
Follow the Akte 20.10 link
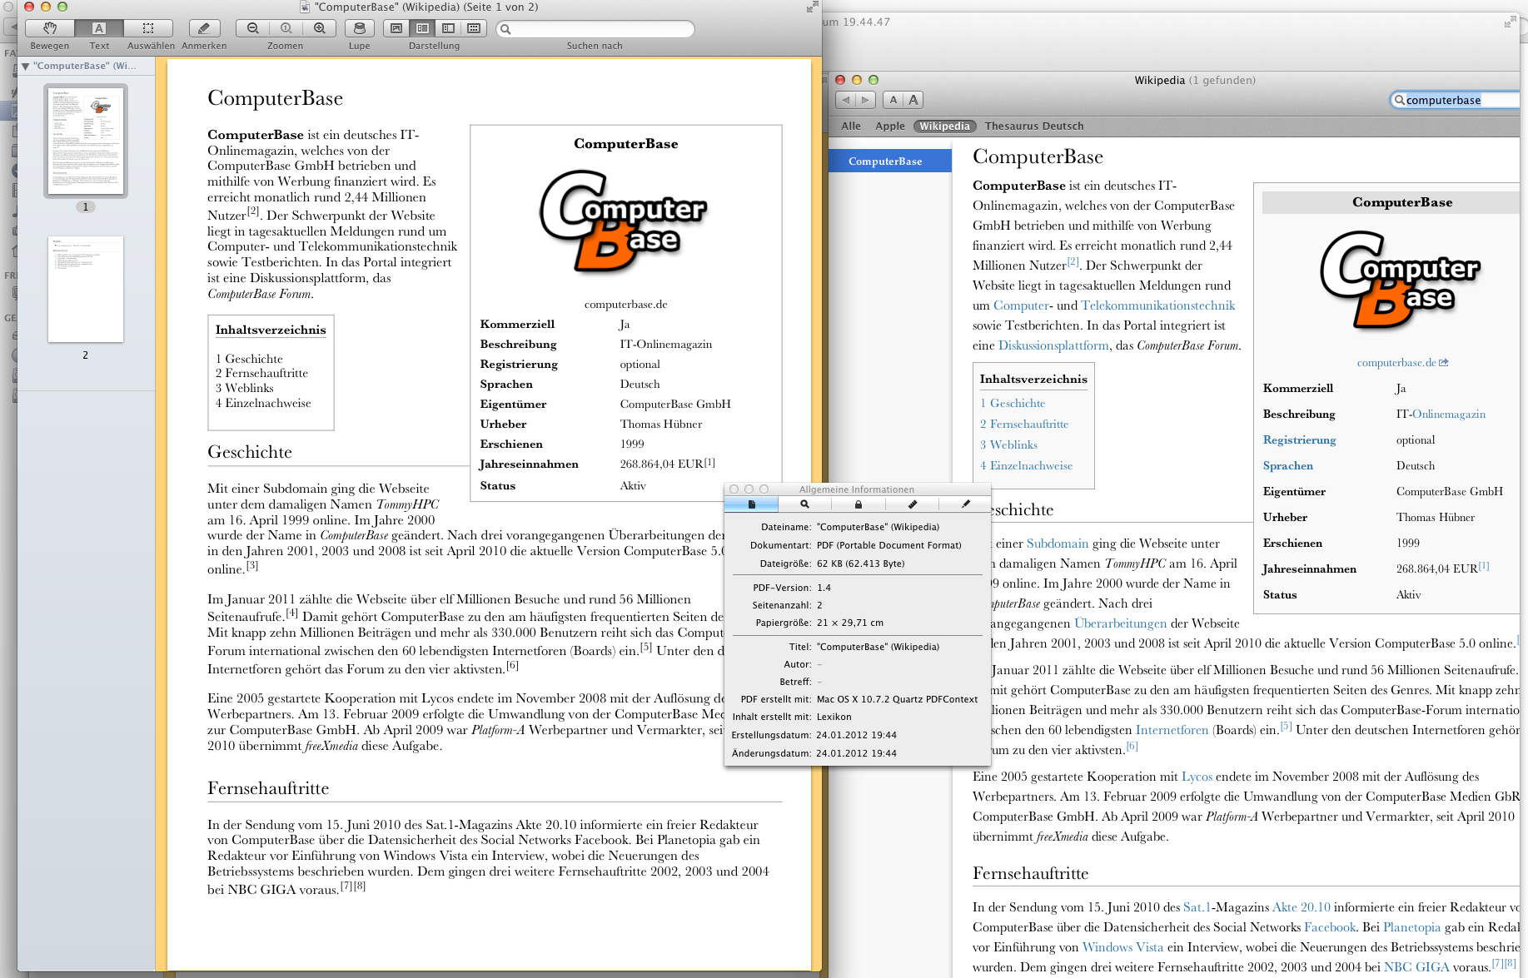tap(1302, 907)
